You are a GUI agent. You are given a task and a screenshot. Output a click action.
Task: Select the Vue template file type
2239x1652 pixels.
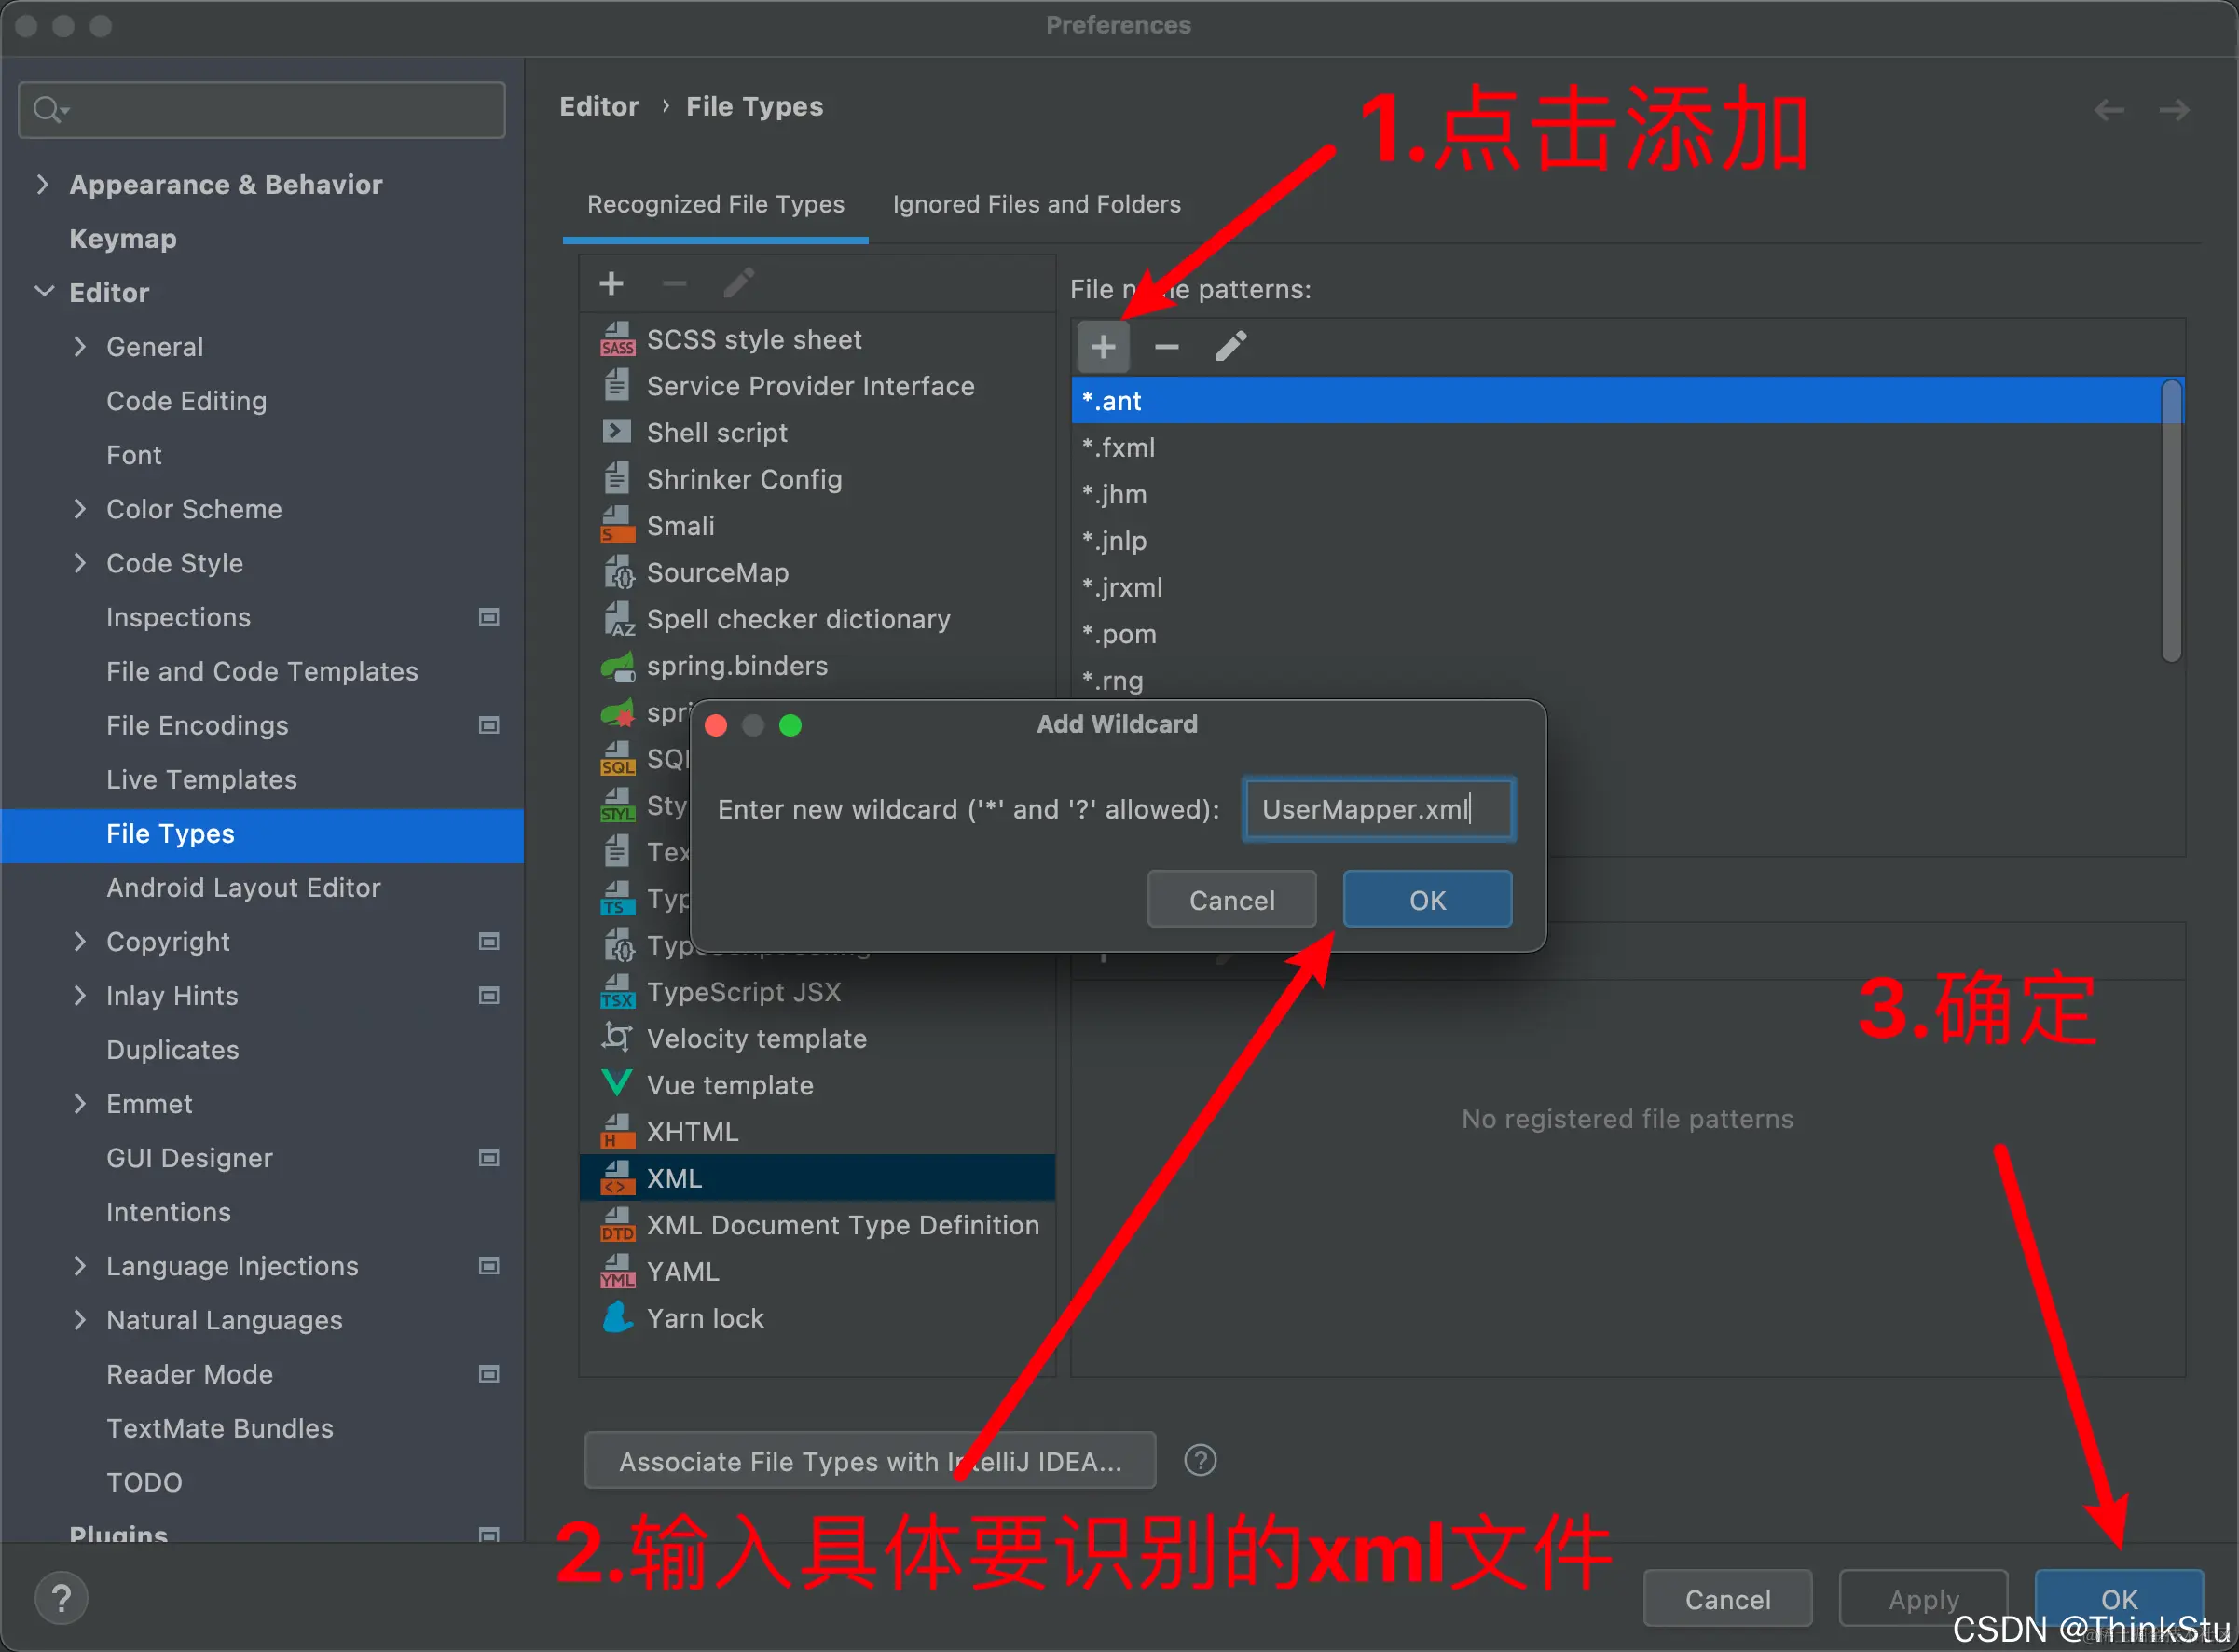730,1085
